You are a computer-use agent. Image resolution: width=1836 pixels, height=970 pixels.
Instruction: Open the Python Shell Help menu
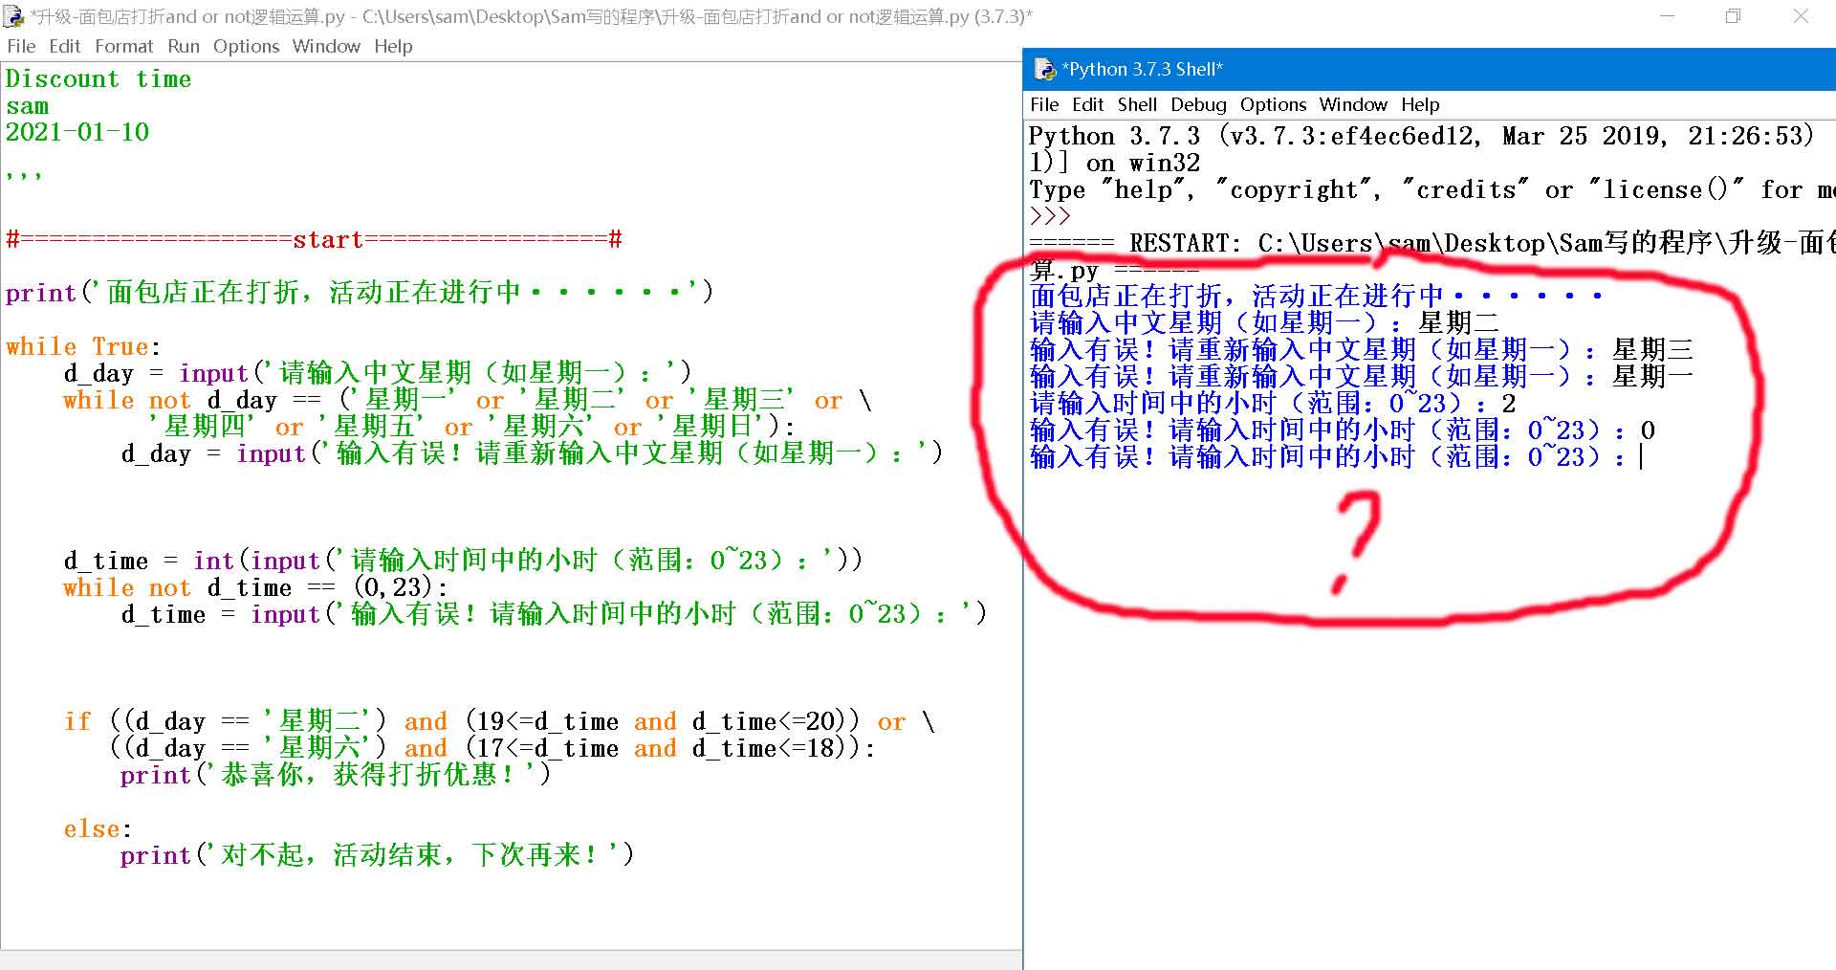click(x=1420, y=104)
